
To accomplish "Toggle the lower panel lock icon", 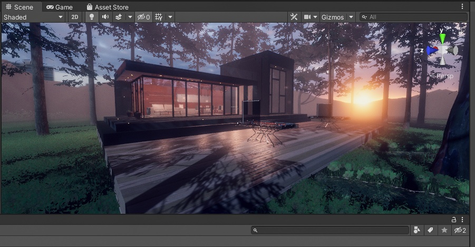I will [454, 220].
